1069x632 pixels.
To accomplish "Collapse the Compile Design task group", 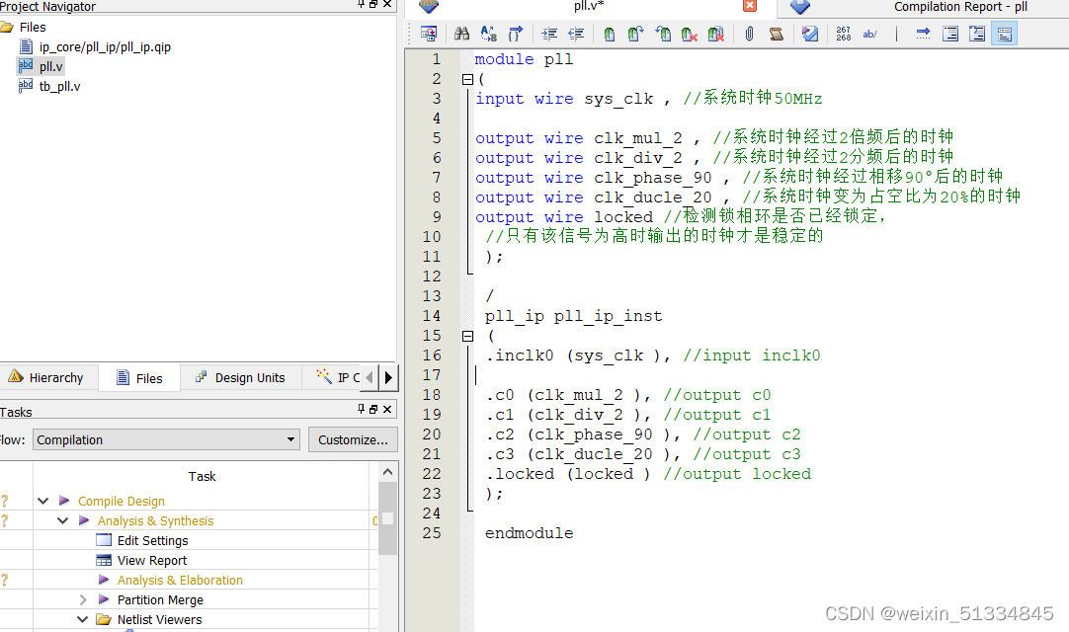I will pyautogui.click(x=41, y=501).
